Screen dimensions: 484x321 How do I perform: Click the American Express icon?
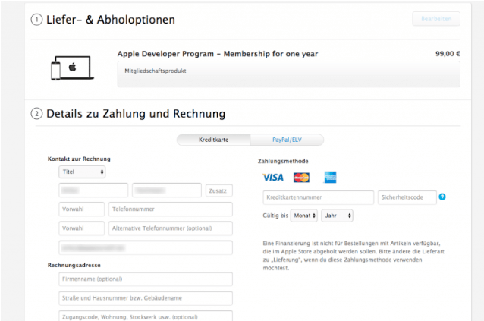(330, 178)
